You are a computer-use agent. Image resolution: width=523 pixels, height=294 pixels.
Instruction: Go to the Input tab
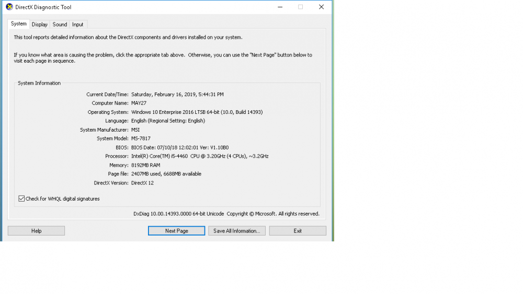tap(78, 25)
